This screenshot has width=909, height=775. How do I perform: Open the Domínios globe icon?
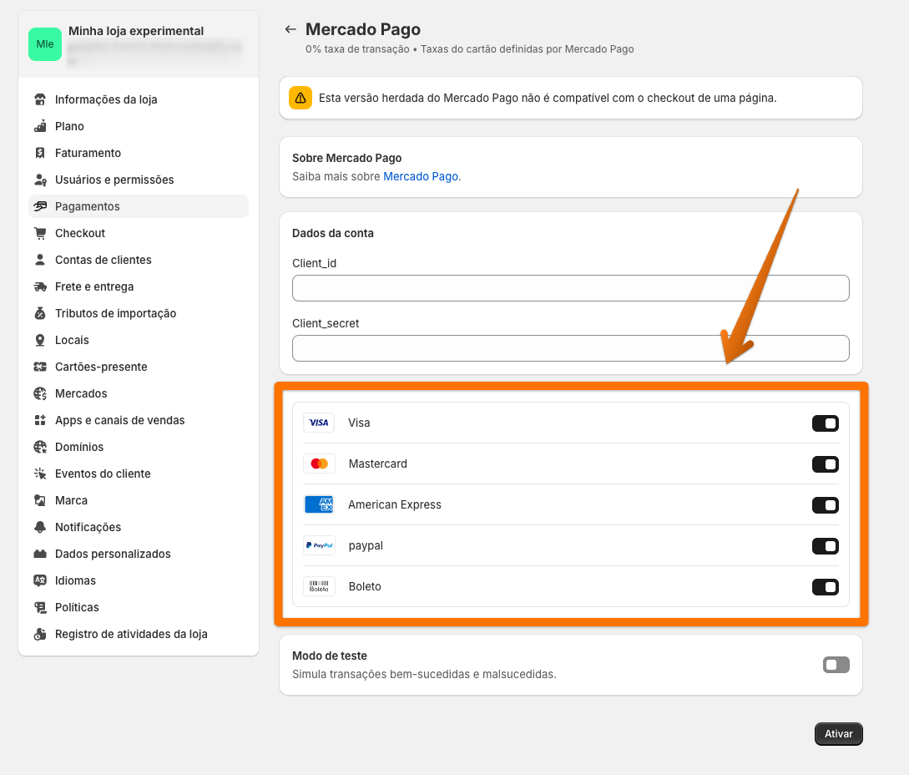coord(40,447)
